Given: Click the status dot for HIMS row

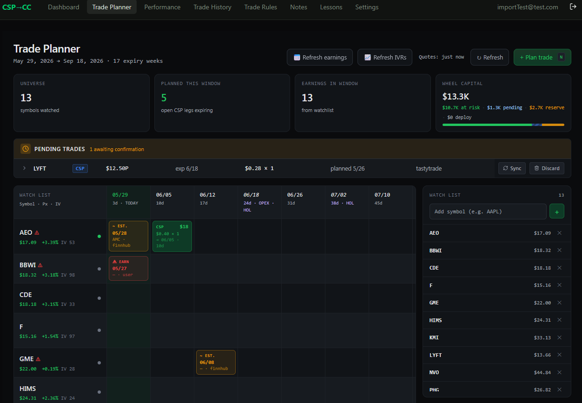Looking at the screenshot, I should (99, 392).
